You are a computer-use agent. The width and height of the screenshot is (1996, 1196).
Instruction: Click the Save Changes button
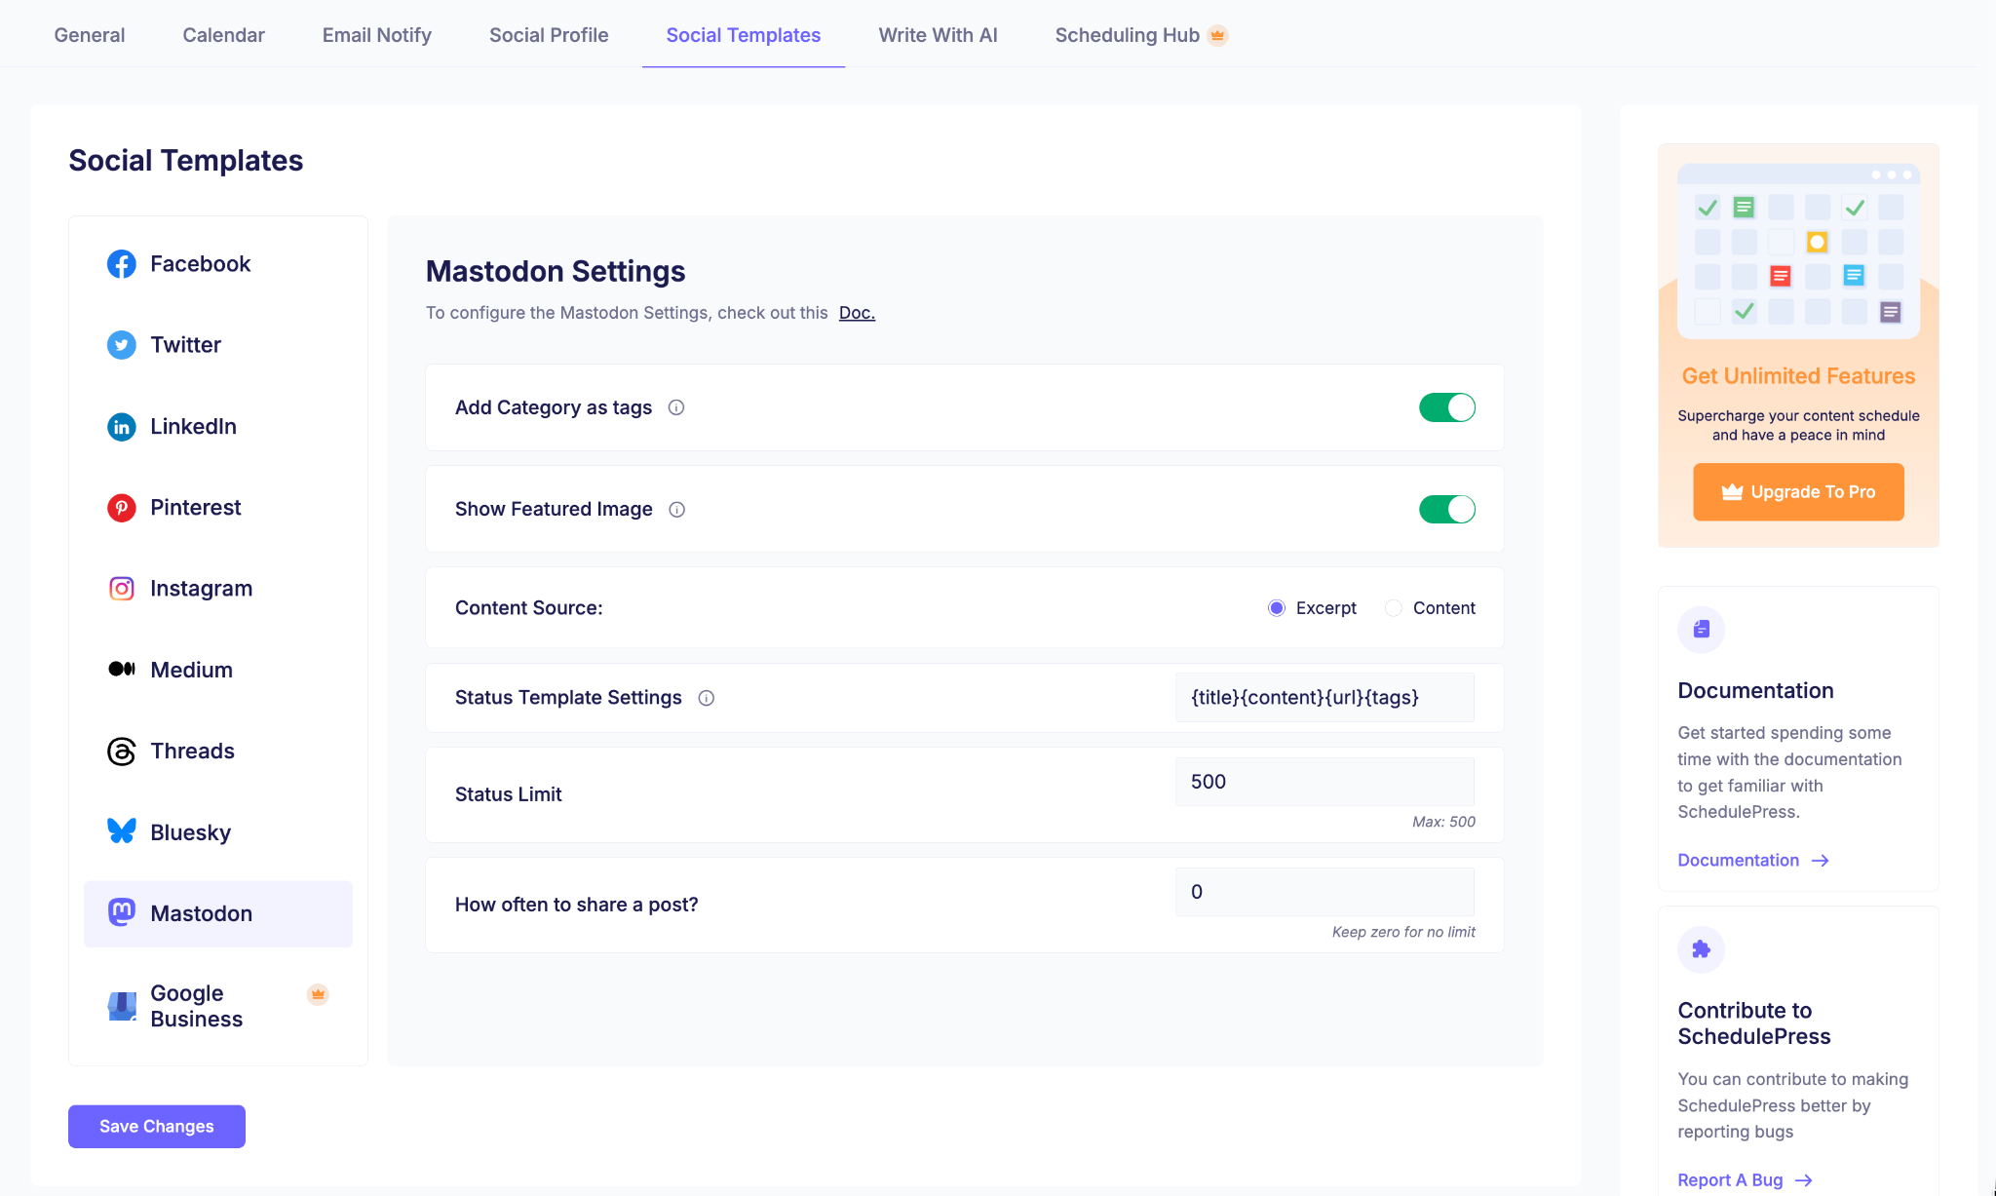(x=157, y=1127)
